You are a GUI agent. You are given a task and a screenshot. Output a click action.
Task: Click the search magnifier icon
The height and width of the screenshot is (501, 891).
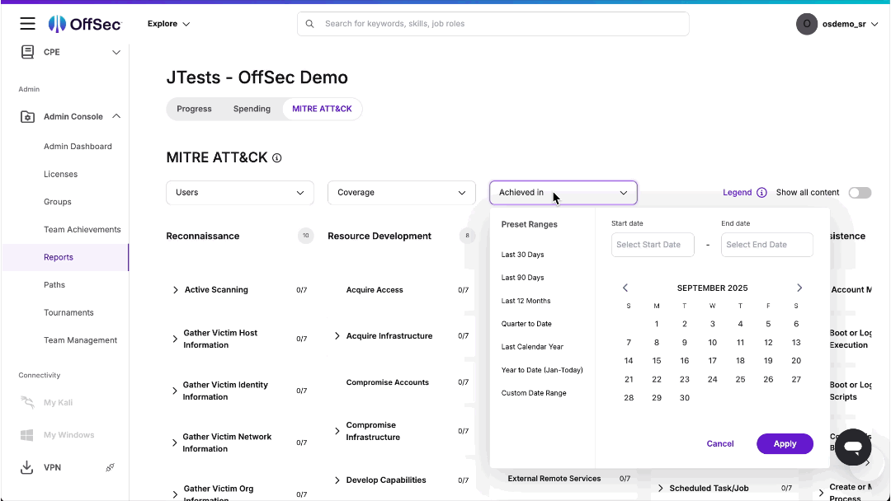point(309,23)
